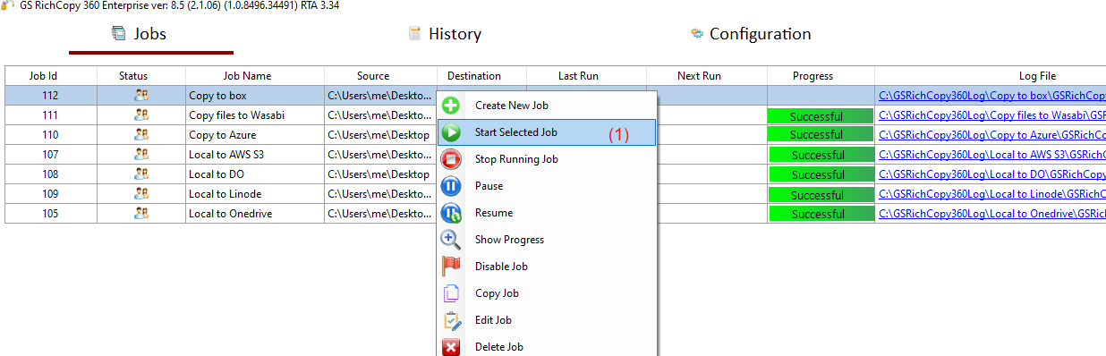Click the red X Delete Job icon
The image size is (1106, 356).
451,346
